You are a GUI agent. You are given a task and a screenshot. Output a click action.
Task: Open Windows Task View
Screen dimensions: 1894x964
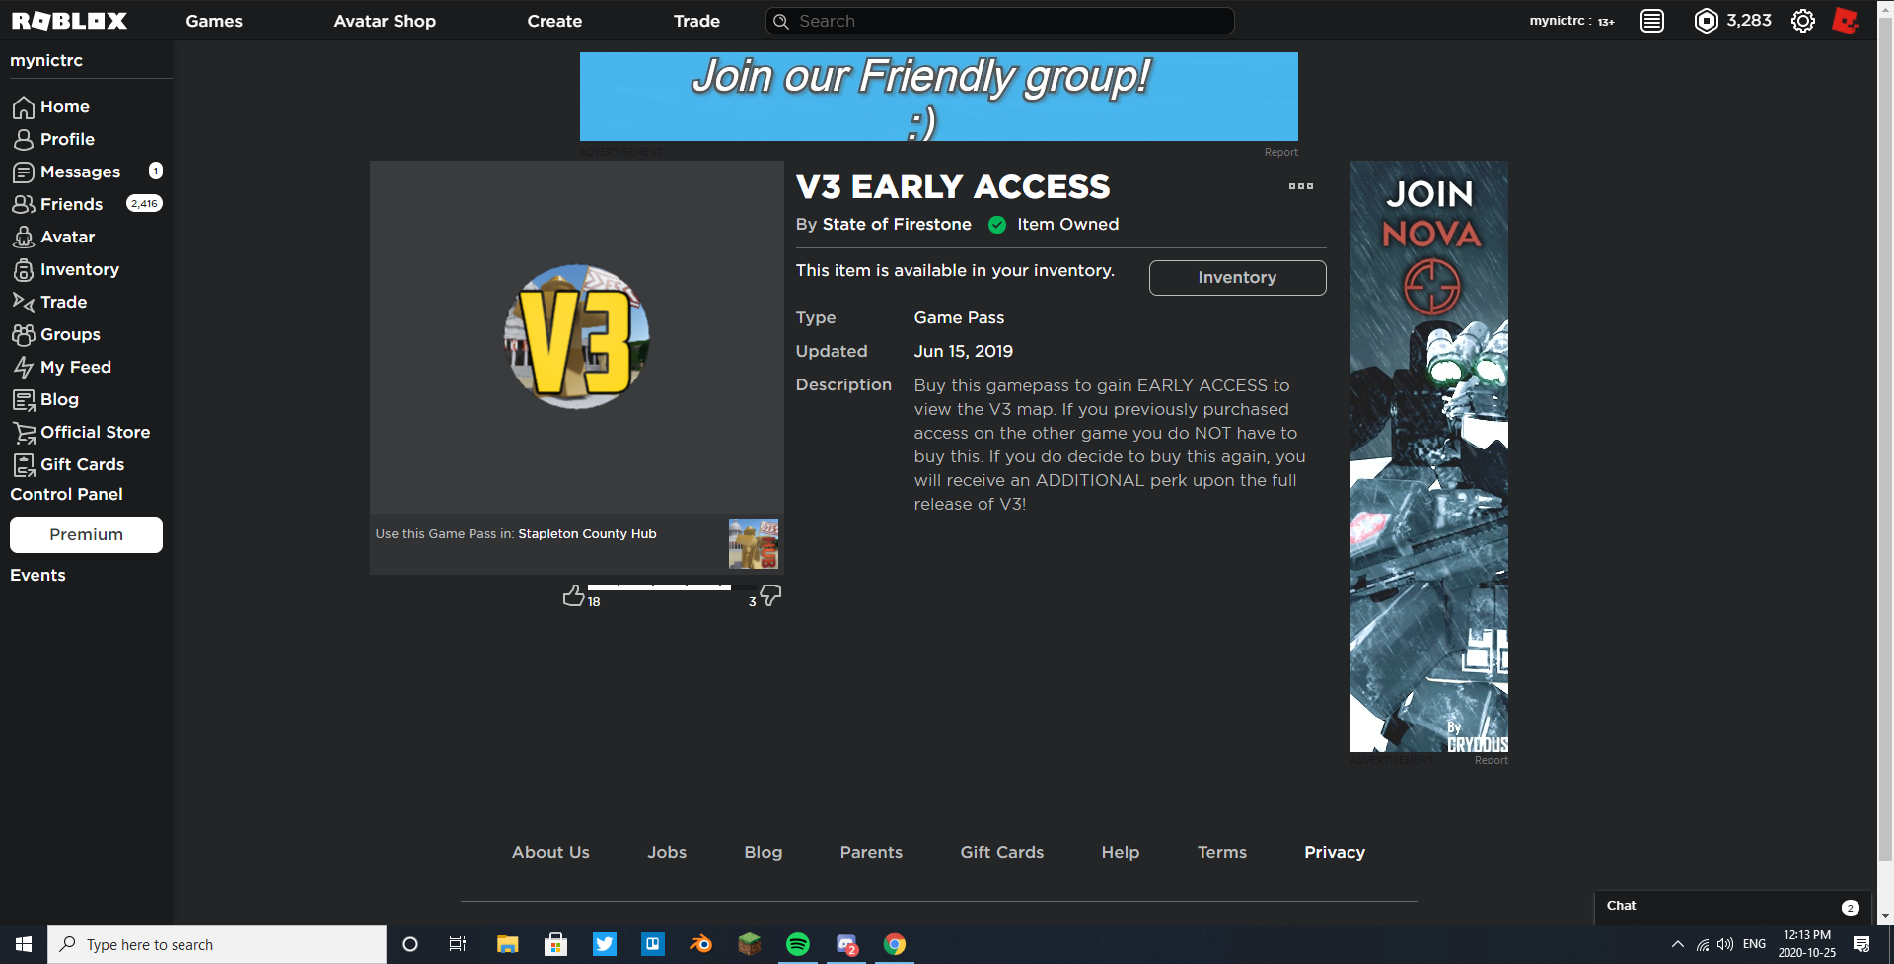(458, 944)
